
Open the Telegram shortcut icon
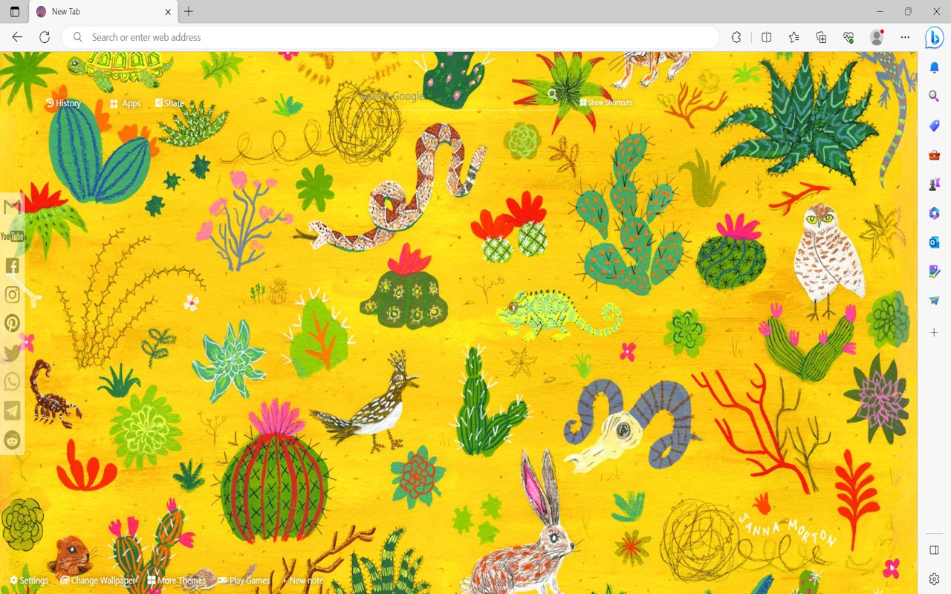(13, 411)
